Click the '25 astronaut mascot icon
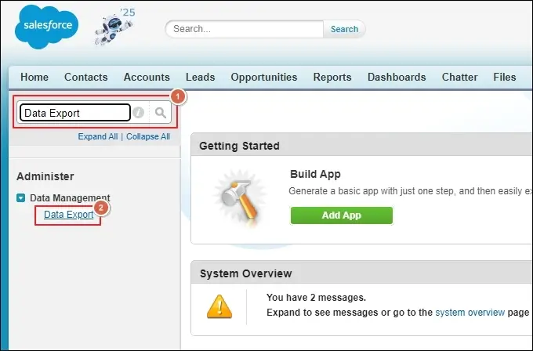The image size is (533, 351). [x=112, y=28]
